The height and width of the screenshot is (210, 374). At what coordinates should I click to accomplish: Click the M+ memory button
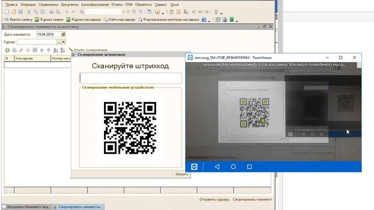click(x=200, y=12)
